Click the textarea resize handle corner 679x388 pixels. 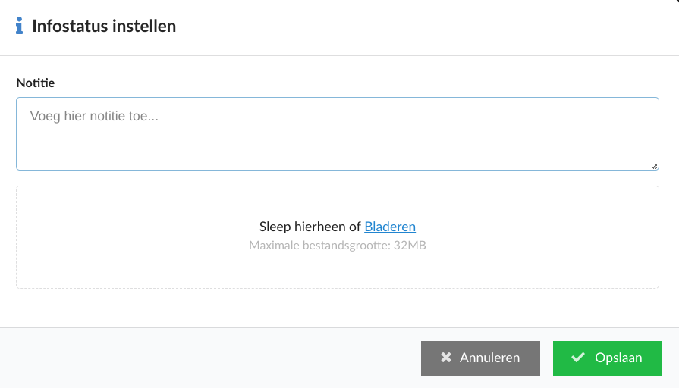(x=655, y=167)
